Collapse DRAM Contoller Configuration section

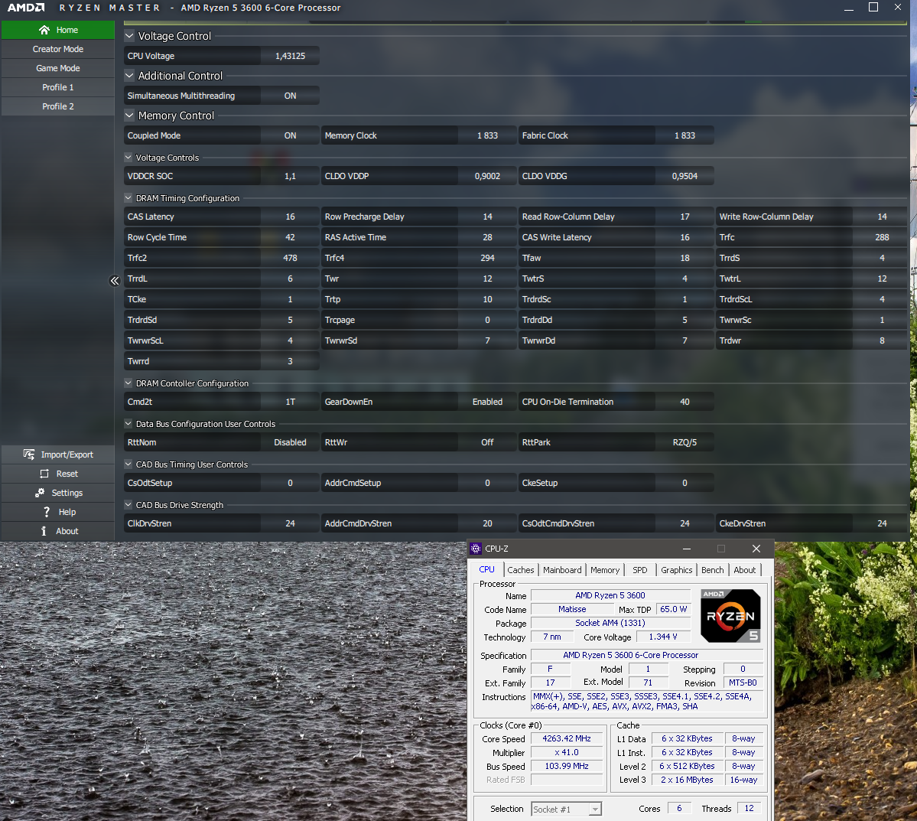pos(128,383)
